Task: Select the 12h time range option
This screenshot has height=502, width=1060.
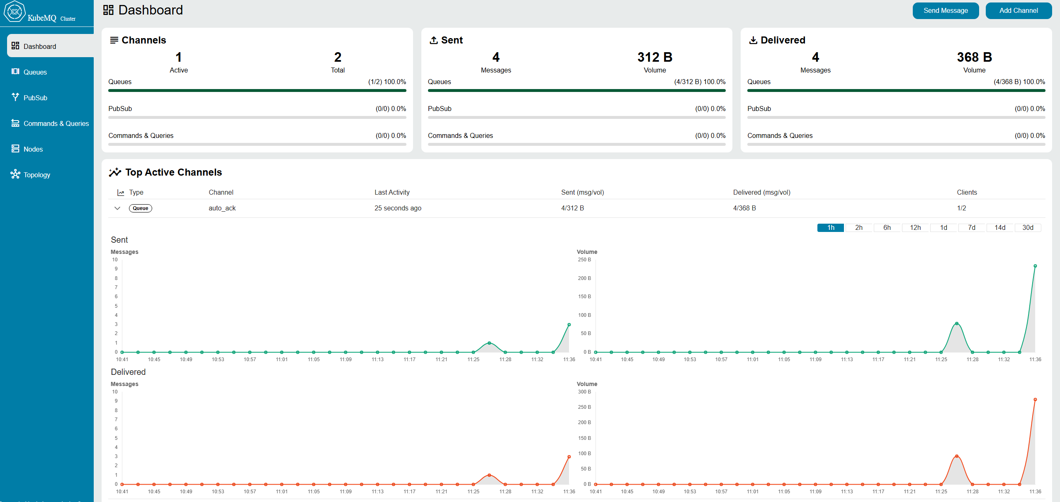Action: [x=915, y=228]
